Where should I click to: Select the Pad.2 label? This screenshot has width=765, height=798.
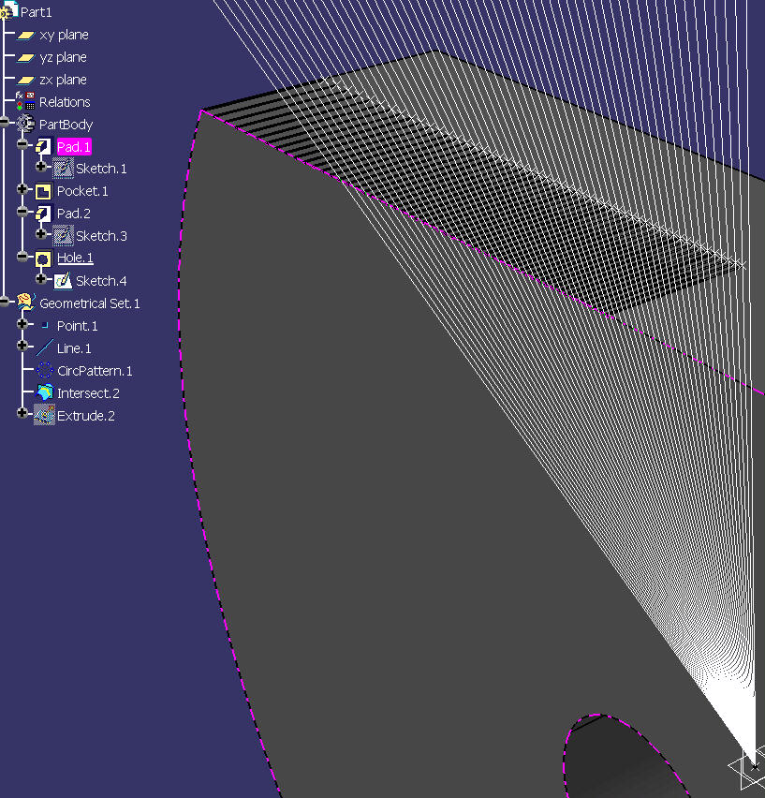(x=74, y=214)
